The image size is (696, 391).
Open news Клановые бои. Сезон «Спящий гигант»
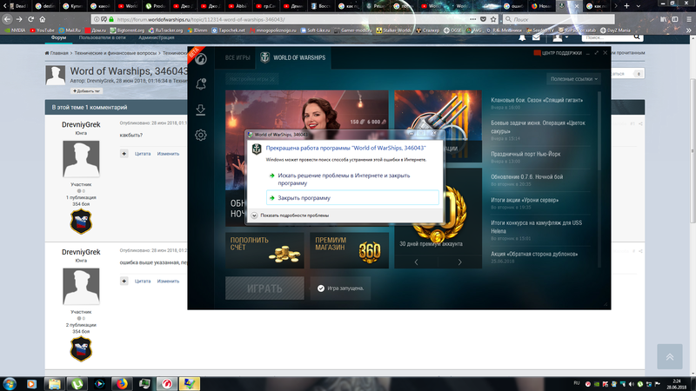[x=537, y=100]
